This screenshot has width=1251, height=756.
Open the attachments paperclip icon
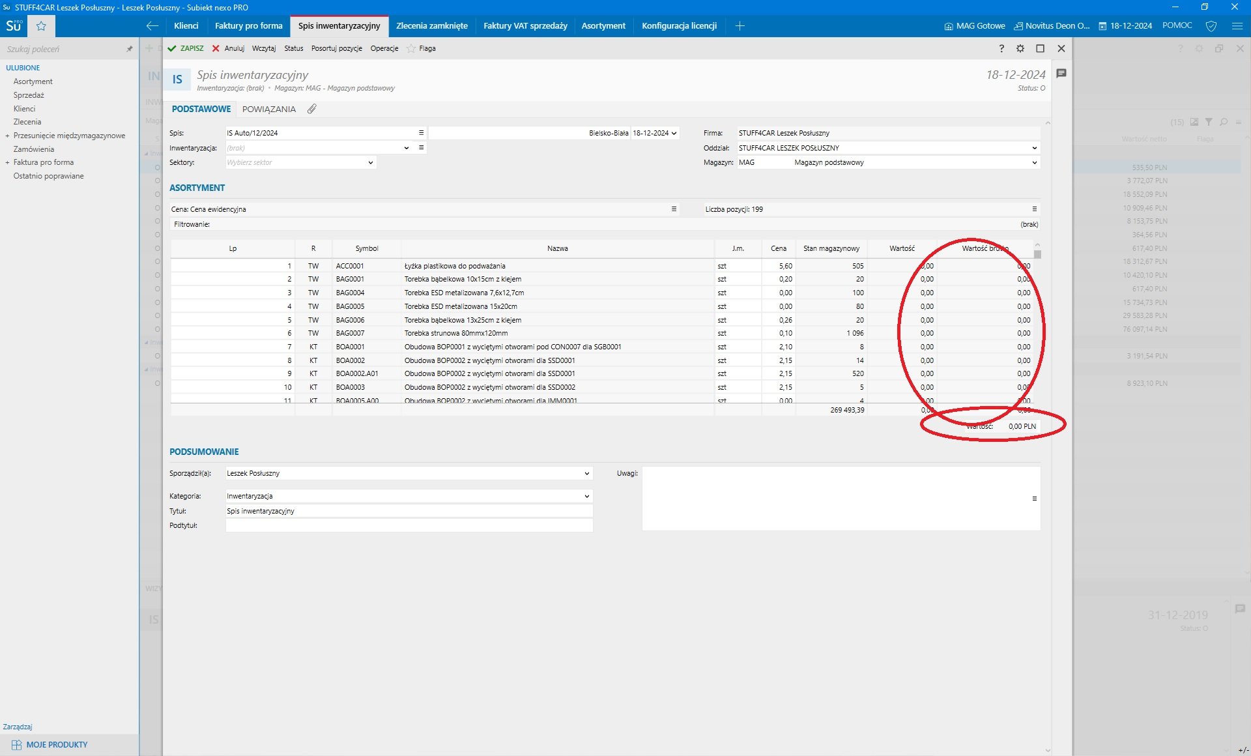(x=312, y=109)
